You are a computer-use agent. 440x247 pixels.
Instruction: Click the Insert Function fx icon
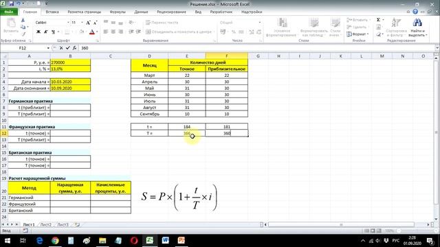click(74, 48)
